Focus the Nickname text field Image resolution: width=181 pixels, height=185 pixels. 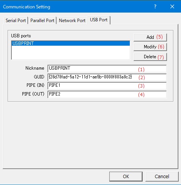107,69
